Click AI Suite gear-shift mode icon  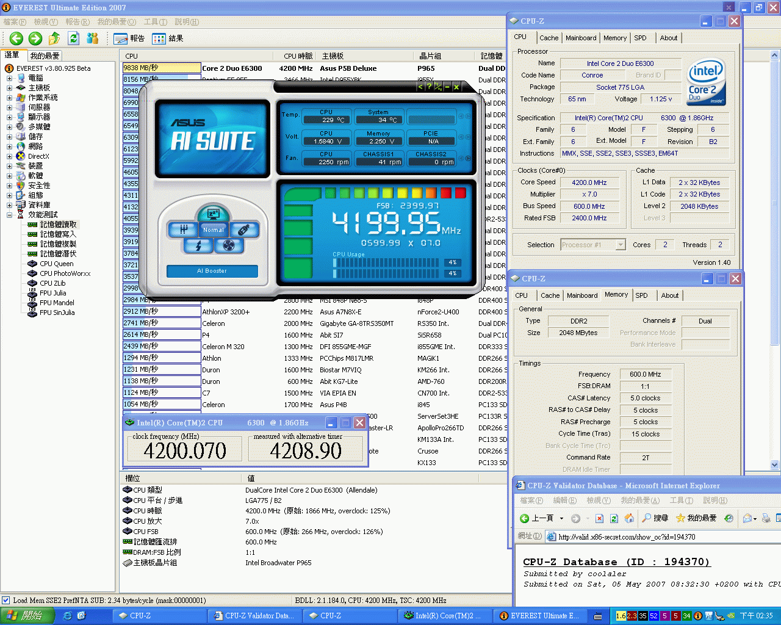[x=183, y=229]
